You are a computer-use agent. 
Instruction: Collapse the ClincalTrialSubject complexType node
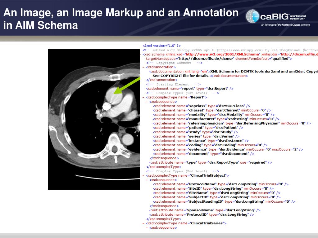(143, 175)
